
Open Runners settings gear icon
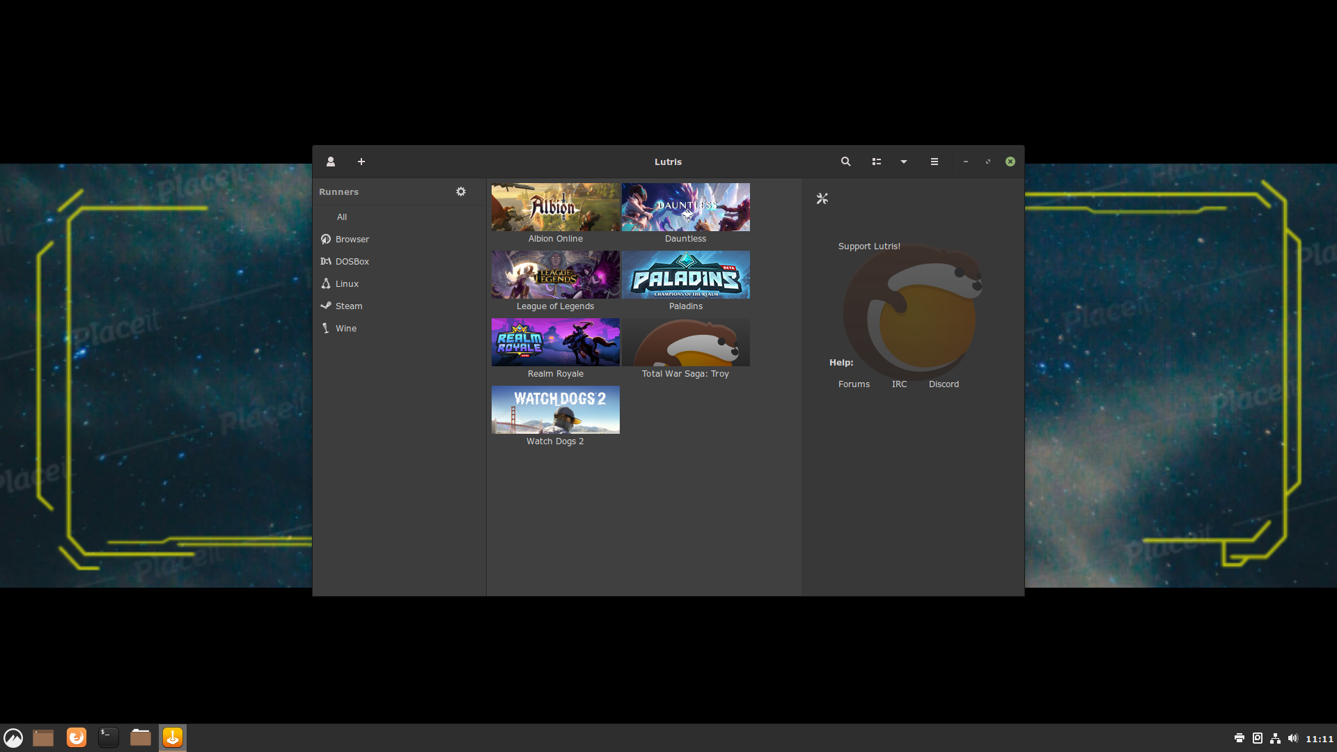click(x=461, y=191)
